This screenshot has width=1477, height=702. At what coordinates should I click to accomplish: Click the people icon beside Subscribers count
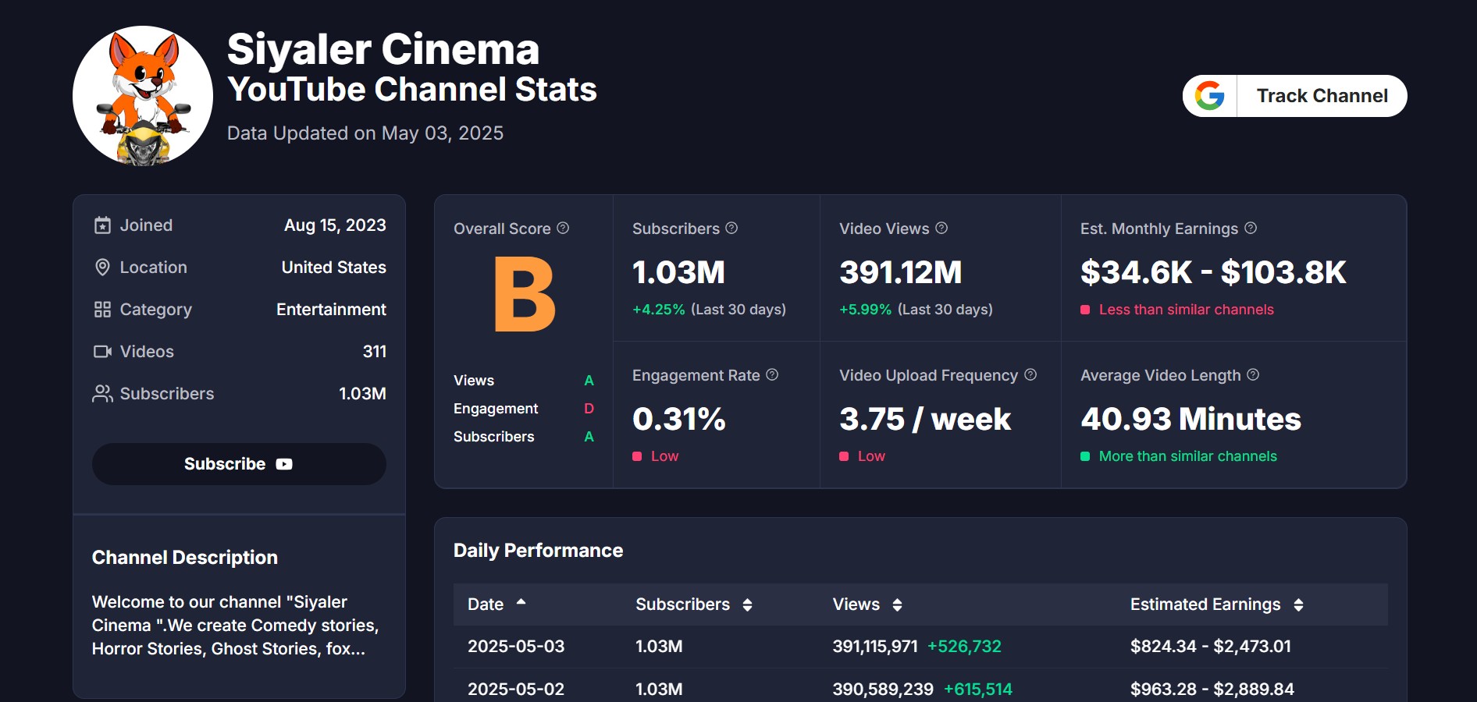coord(102,394)
